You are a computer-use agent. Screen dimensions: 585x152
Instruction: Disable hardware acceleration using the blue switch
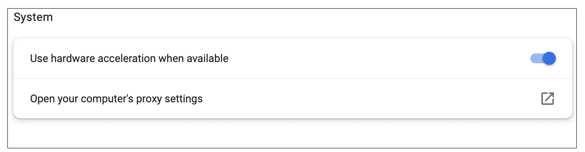pyautogui.click(x=543, y=58)
